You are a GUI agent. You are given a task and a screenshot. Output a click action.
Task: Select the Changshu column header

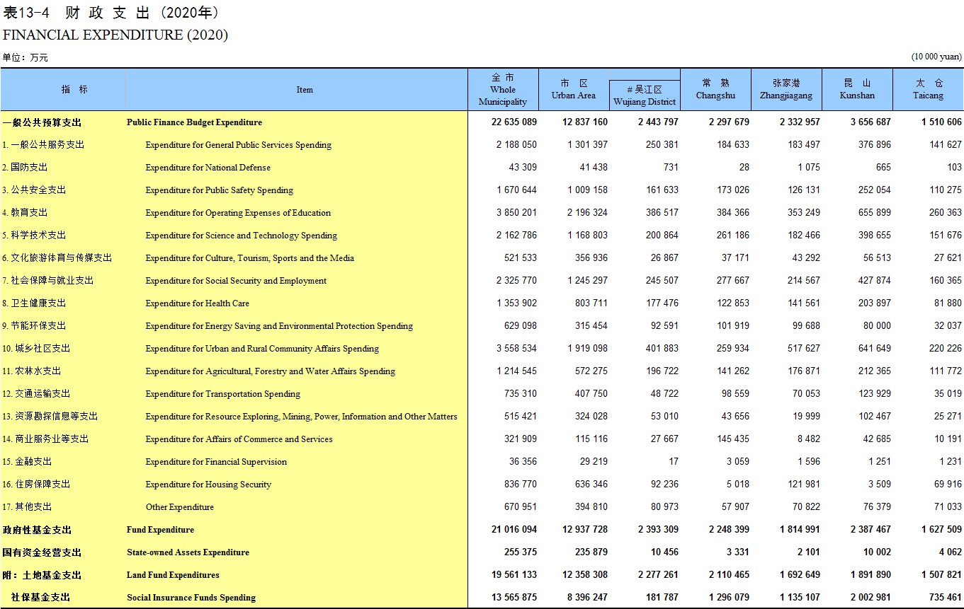[x=715, y=90]
